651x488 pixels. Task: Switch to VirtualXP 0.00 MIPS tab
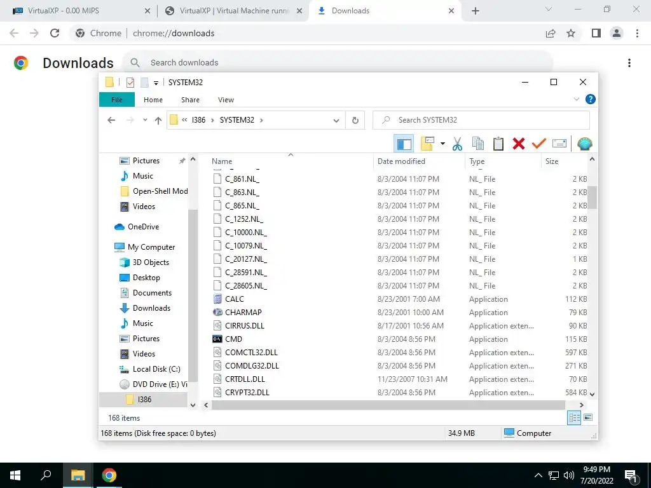(81, 11)
